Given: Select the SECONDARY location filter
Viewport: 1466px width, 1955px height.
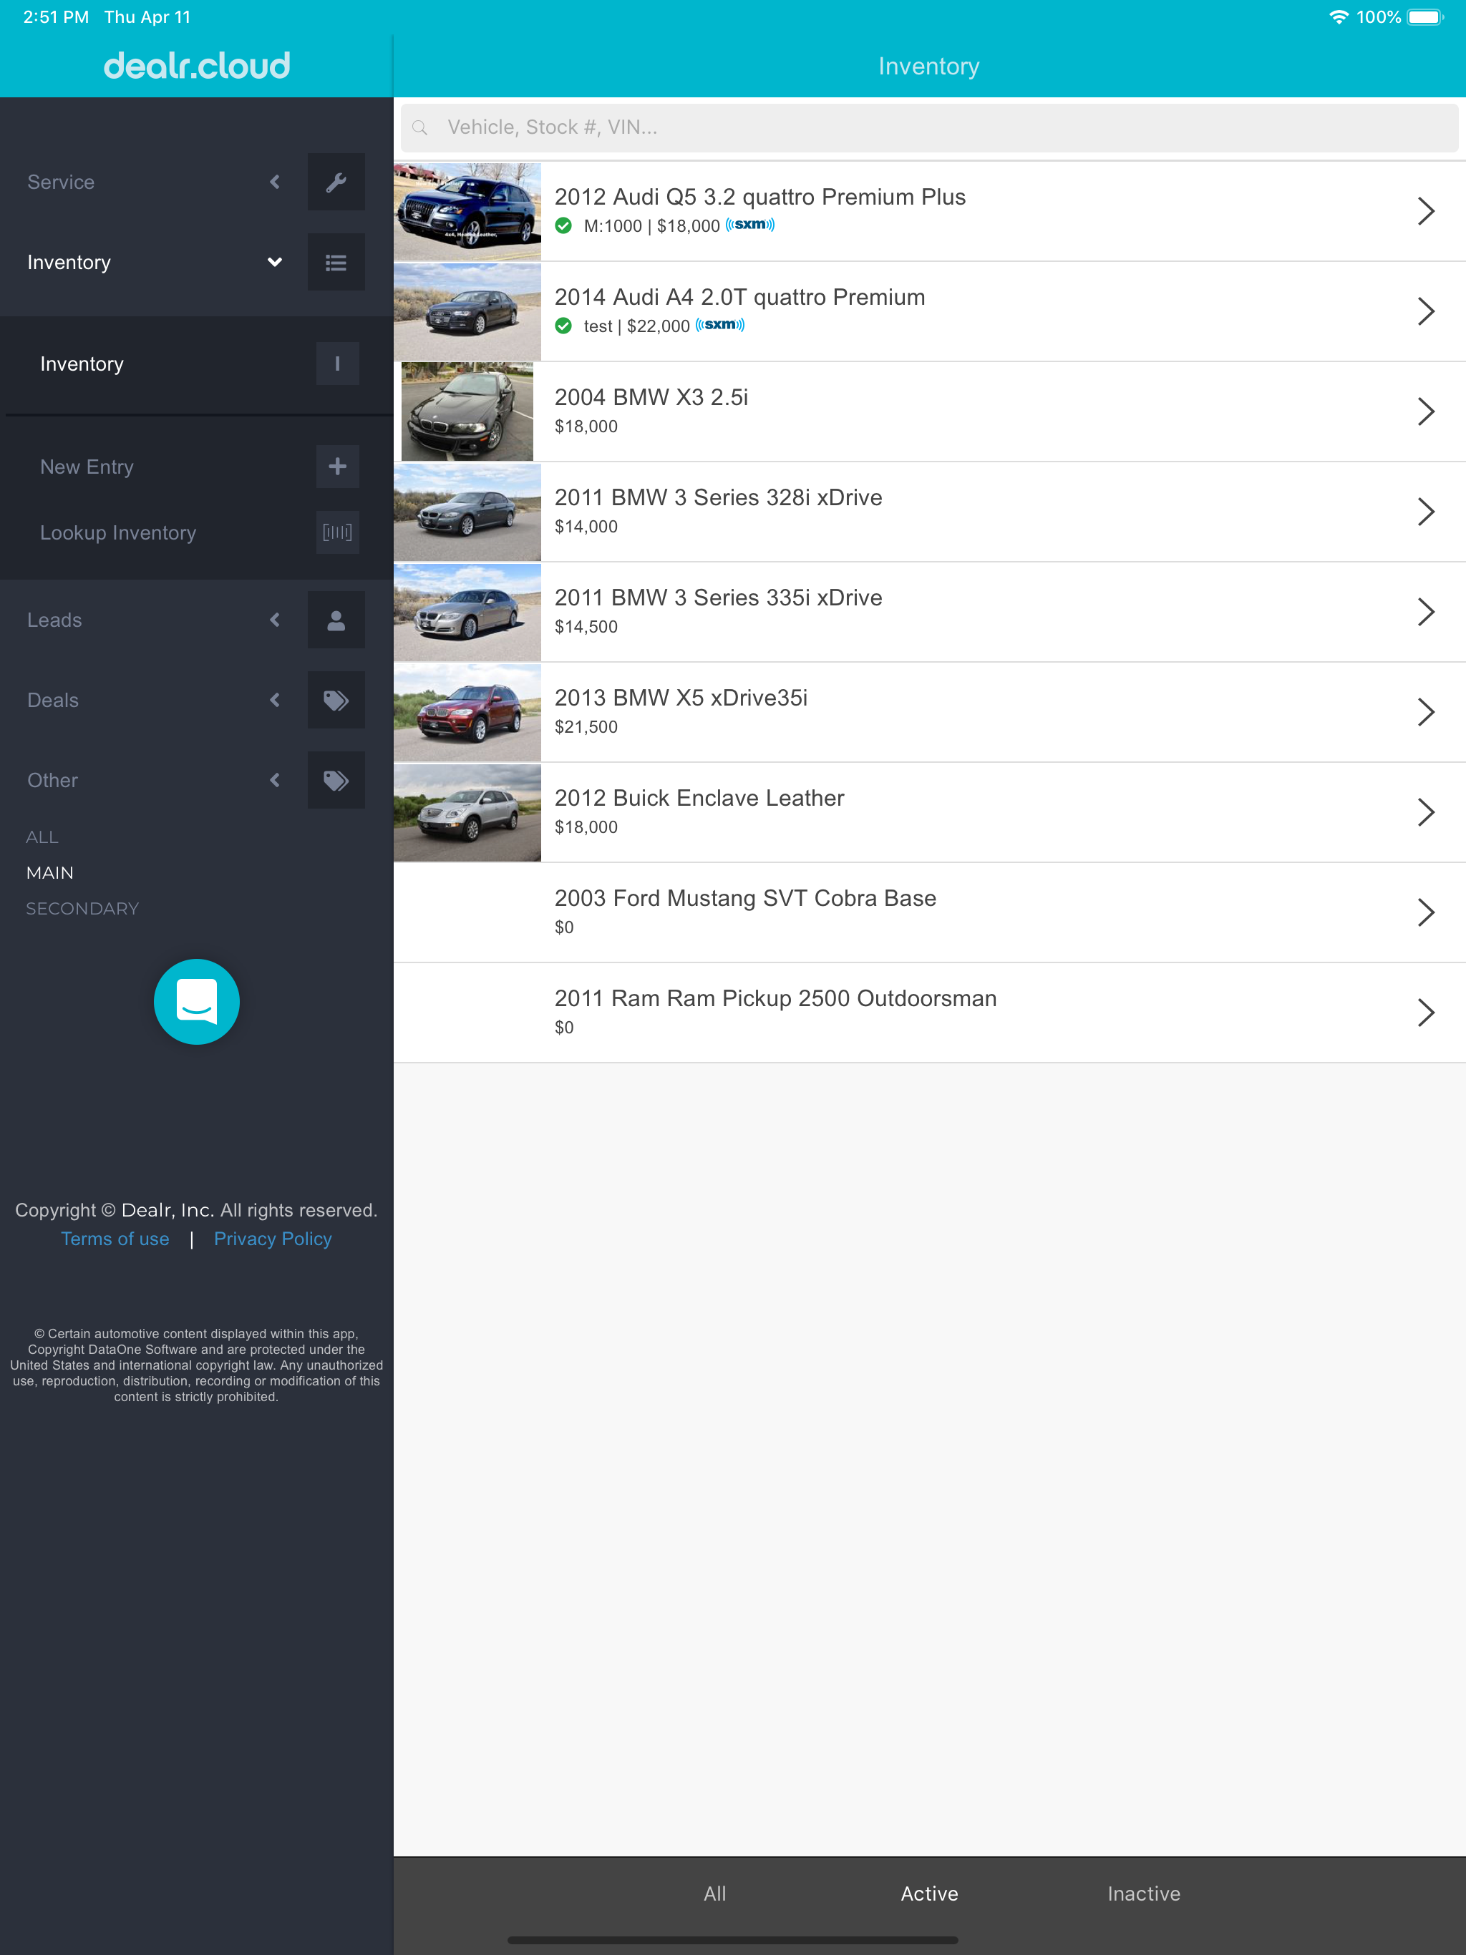Looking at the screenshot, I should tap(82, 909).
